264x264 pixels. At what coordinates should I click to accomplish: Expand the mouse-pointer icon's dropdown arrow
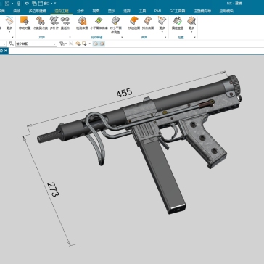(x=66, y=44)
